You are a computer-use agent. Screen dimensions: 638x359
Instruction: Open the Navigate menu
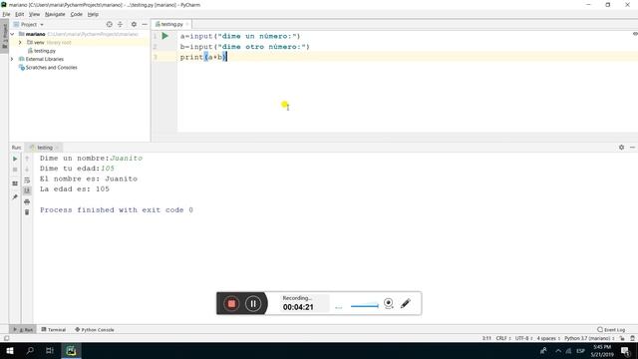(x=55, y=14)
